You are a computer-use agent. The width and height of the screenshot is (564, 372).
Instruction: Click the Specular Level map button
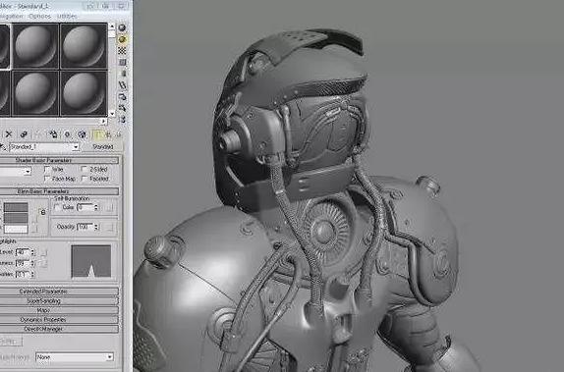(43, 253)
